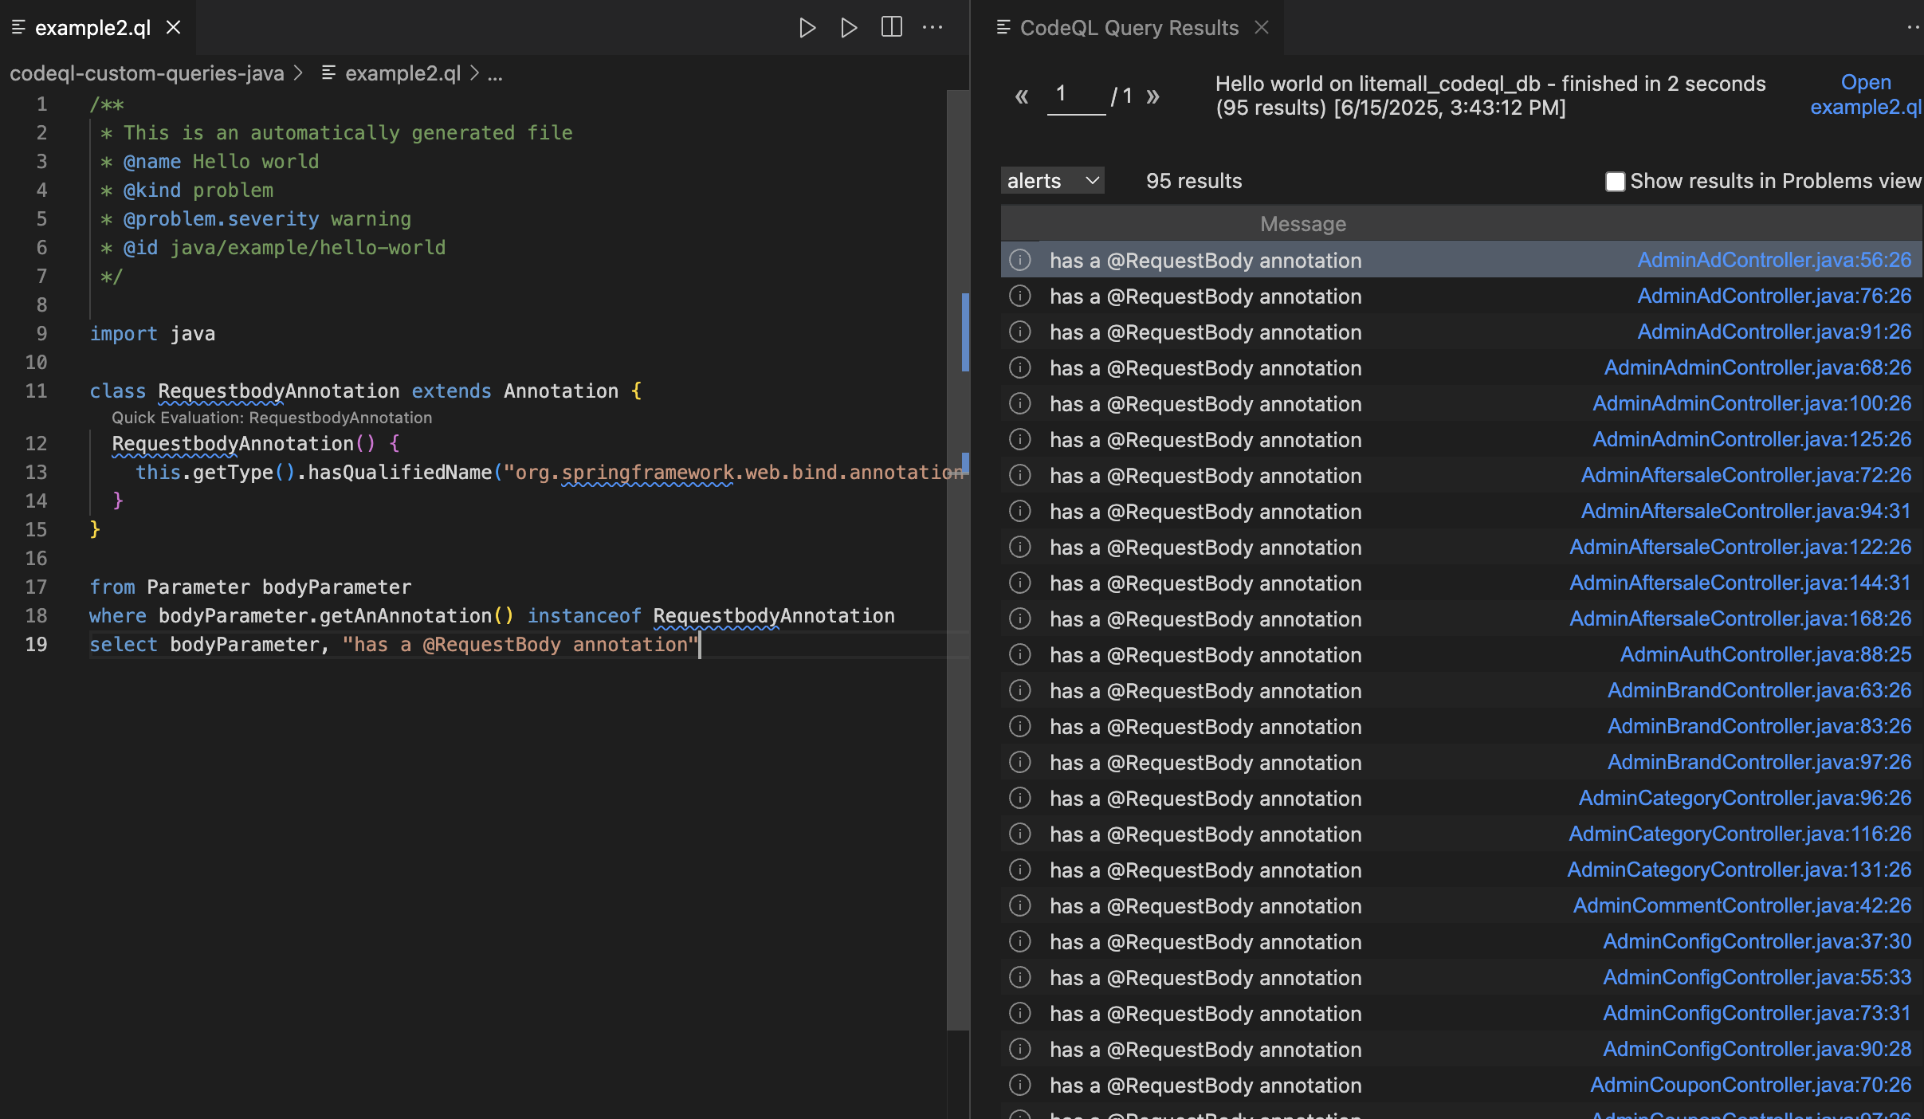
Task: Close the CodeQL Query Results tab
Action: (x=1262, y=28)
